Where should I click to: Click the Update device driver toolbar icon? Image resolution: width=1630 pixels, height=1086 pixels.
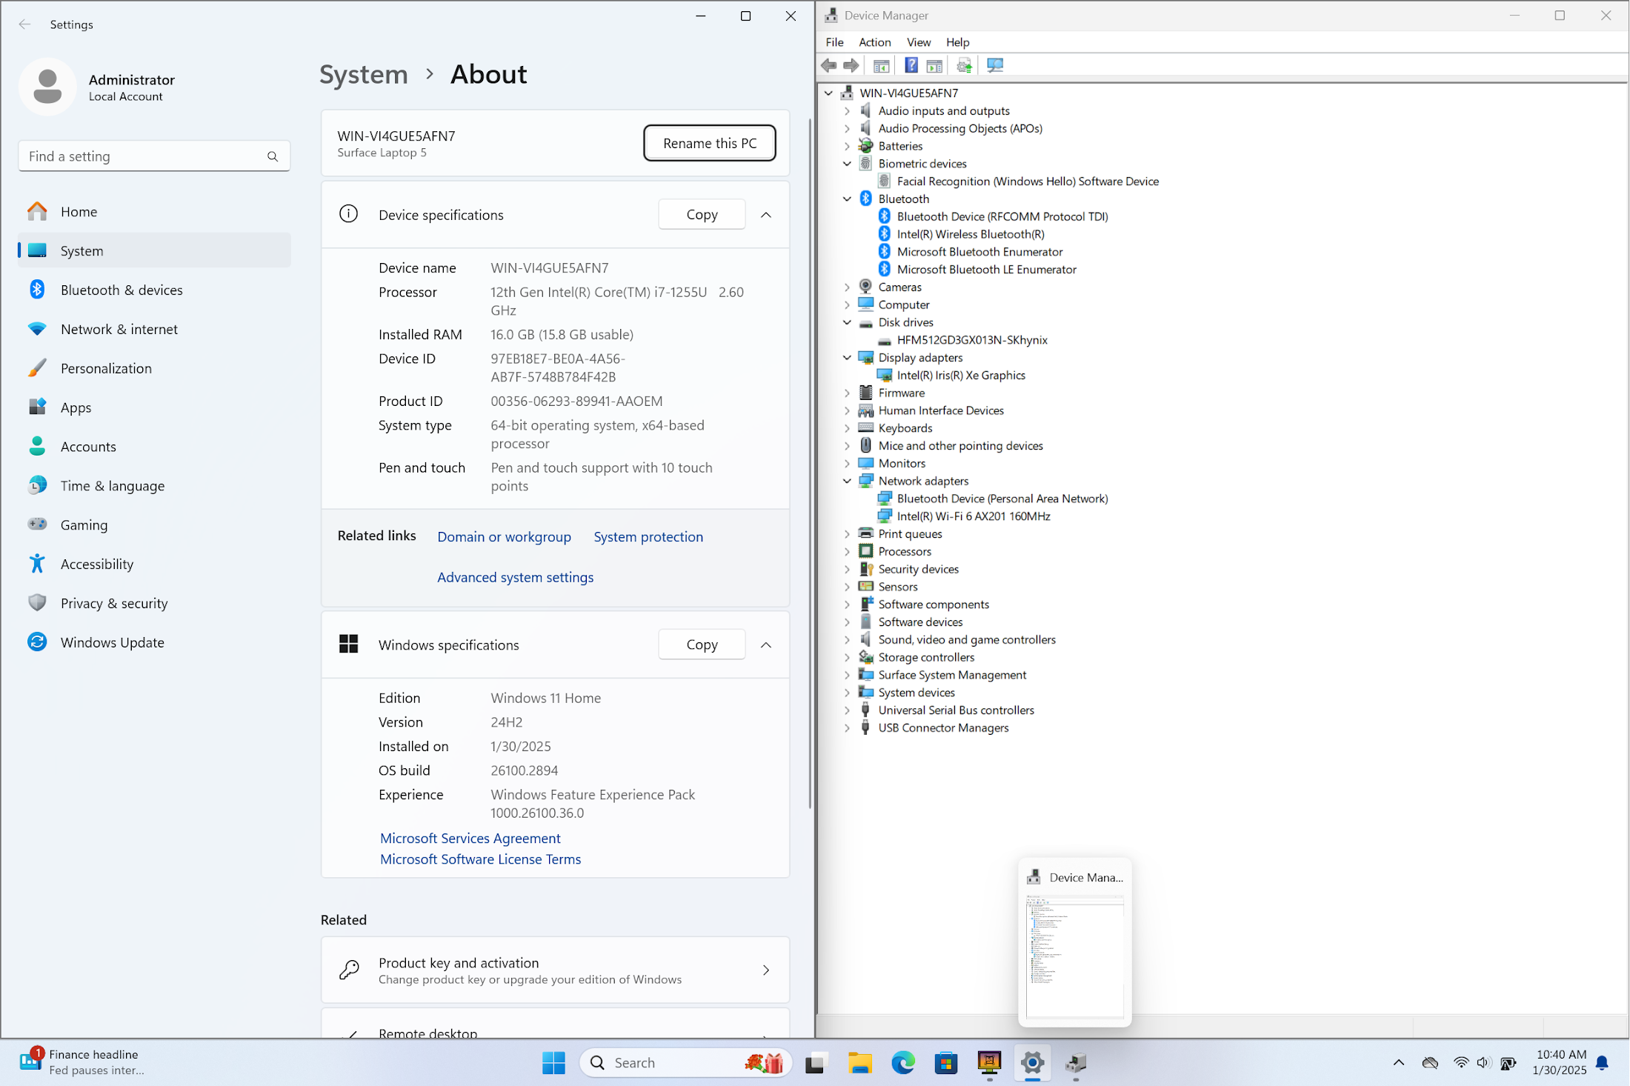(964, 65)
